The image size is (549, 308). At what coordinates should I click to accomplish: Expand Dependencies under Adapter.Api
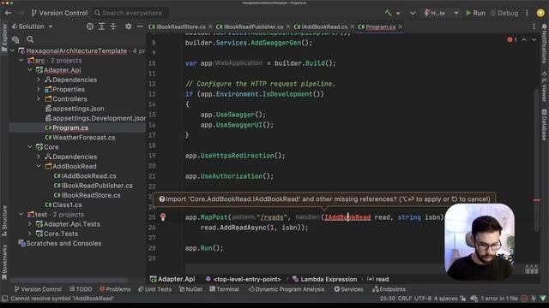39,80
